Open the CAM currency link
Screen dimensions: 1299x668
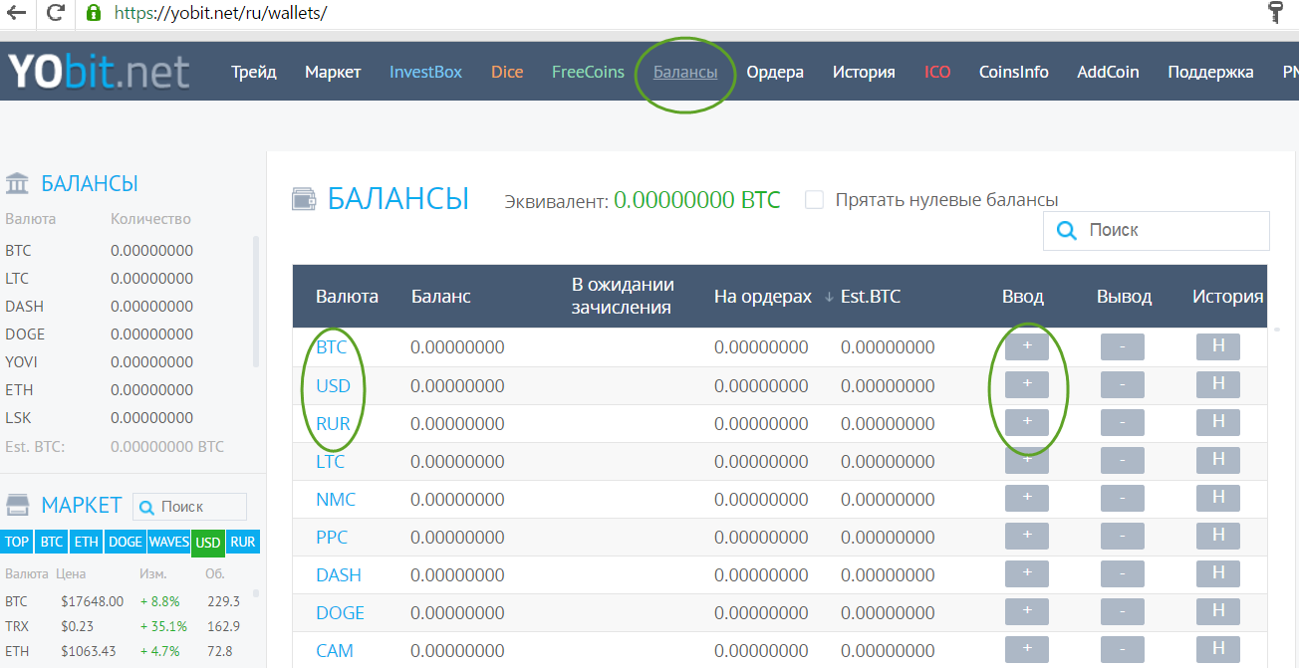click(x=335, y=650)
